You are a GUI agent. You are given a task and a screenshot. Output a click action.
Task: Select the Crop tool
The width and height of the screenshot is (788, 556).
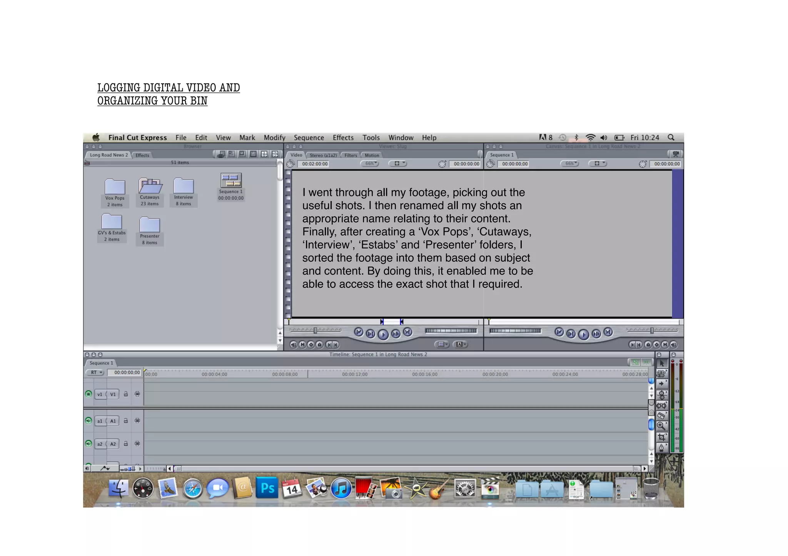tap(661, 437)
